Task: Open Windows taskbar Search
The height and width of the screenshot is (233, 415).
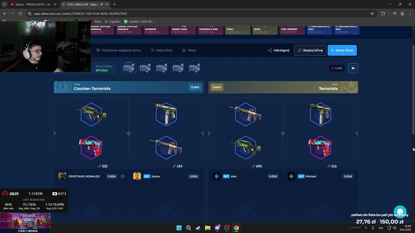Action: pyautogui.click(x=188, y=228)
